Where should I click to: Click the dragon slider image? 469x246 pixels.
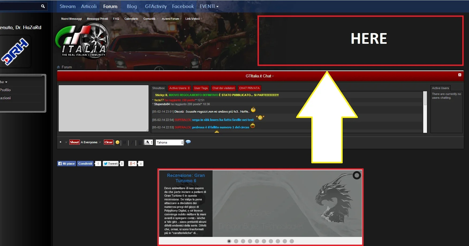(287, 204)
